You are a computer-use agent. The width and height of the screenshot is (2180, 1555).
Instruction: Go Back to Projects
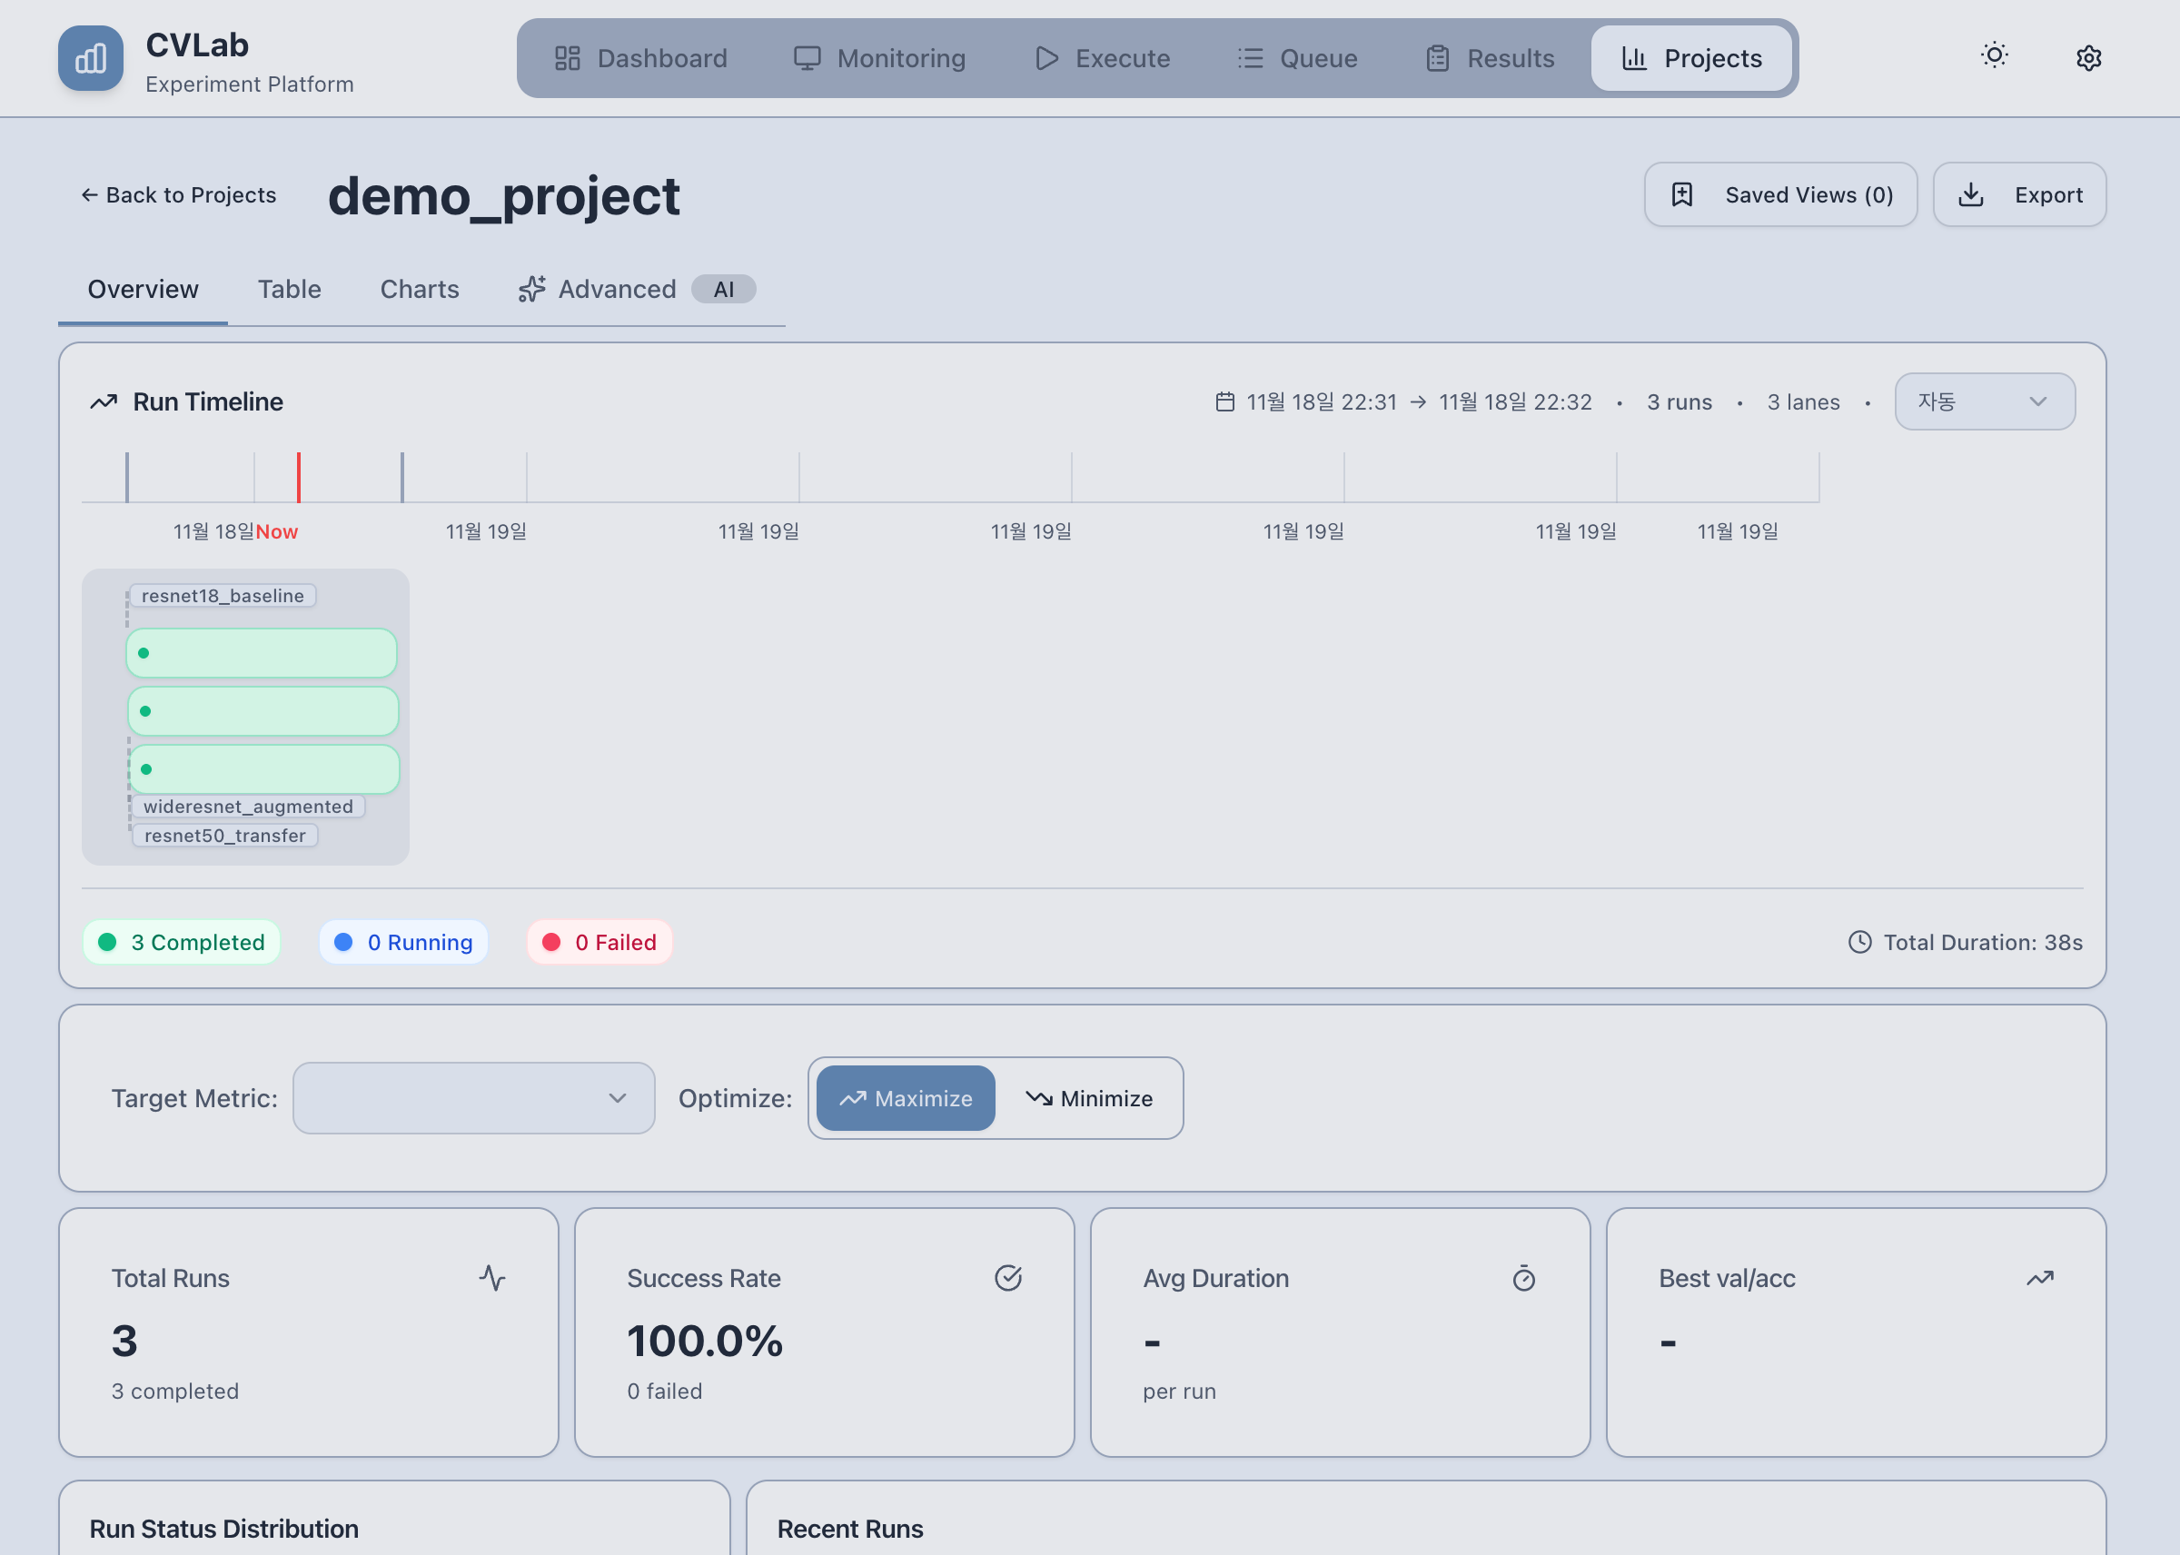click(x=178, y=194)
